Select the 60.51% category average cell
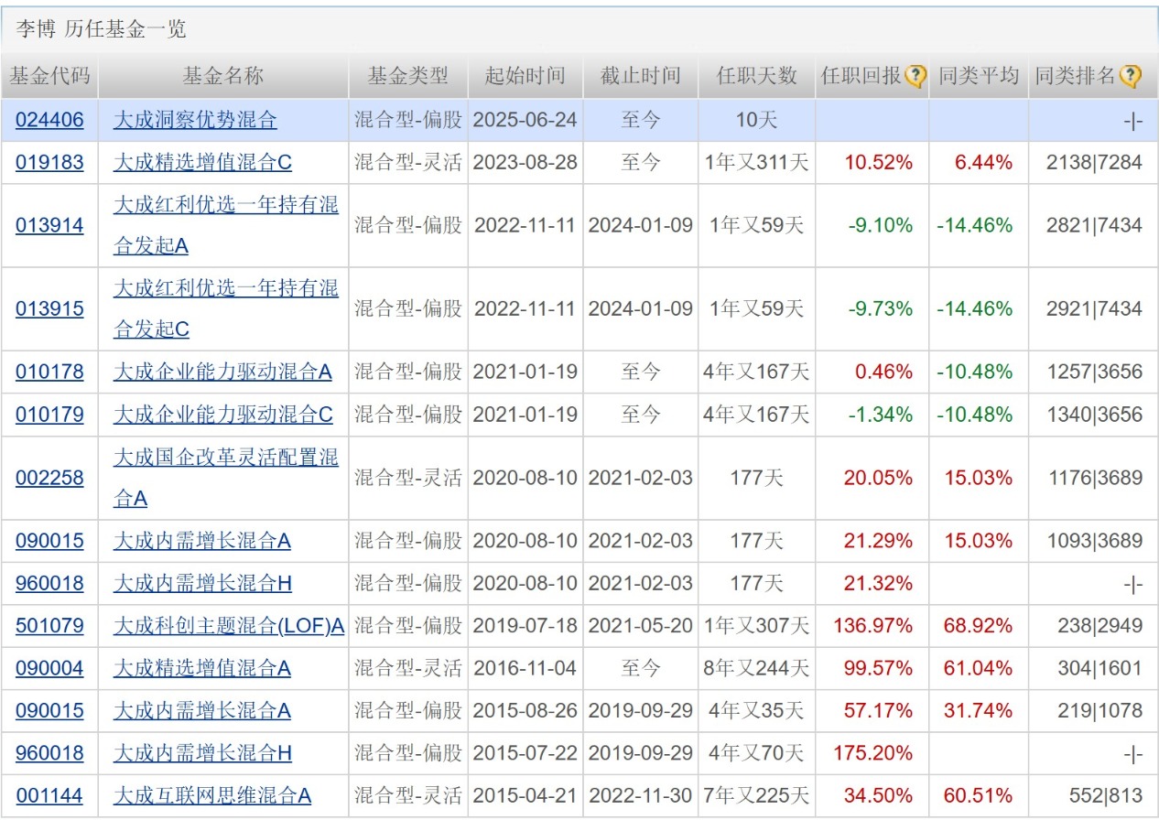Viewport: 1159px width, 820px height. [x=979, y=796]
